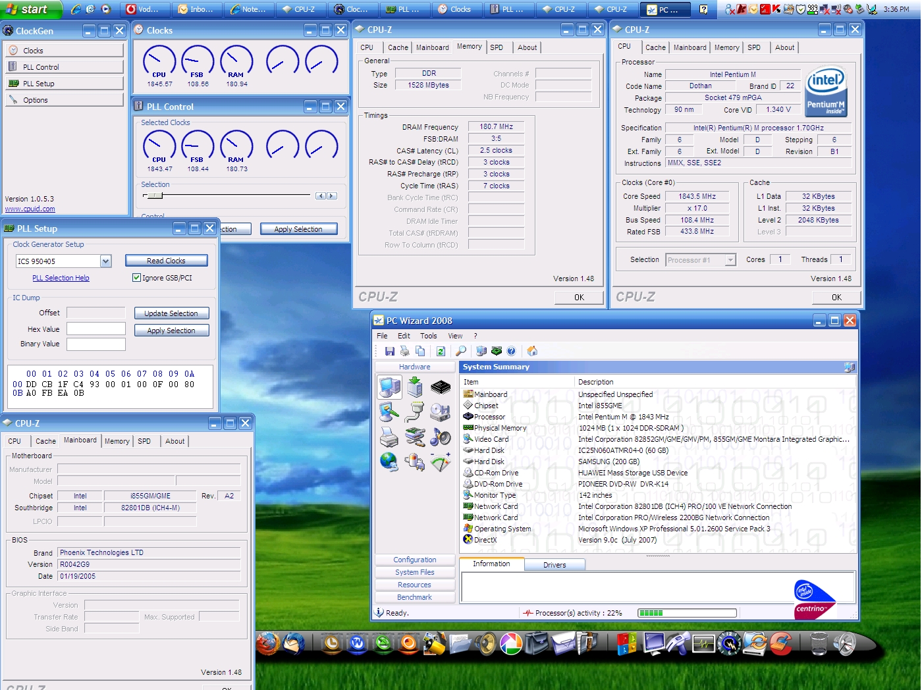Open www.cpuid.com link in ClockGen
922x690 pixels.
30,209
